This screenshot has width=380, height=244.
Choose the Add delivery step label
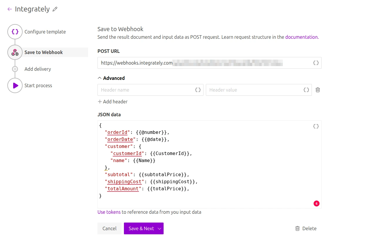pos(38,69)
